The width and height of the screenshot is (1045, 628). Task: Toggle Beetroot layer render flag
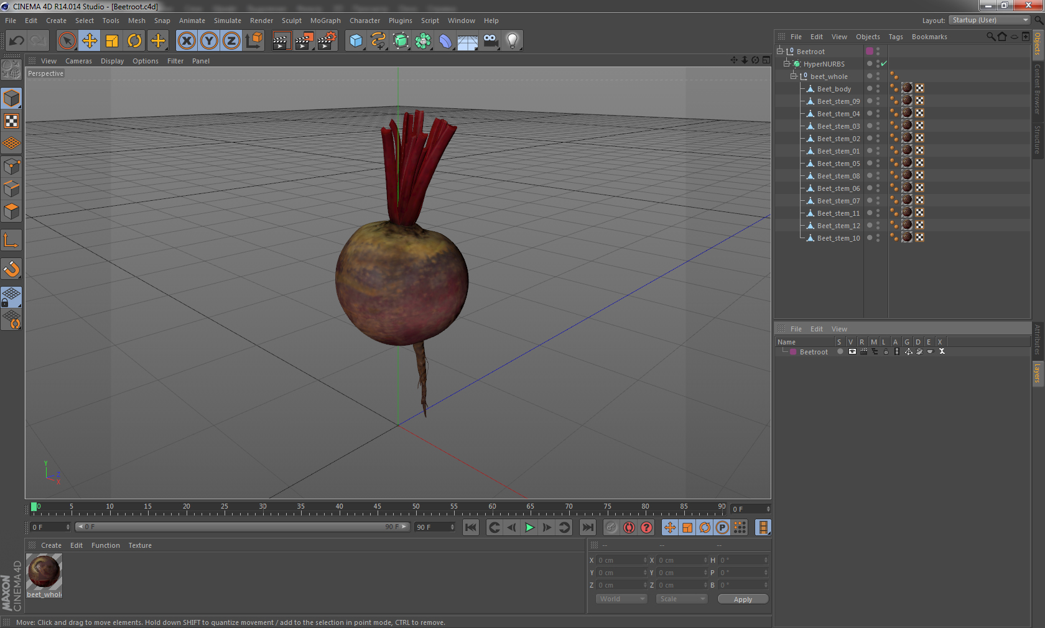pyautogui.click(x=863, y=351)
